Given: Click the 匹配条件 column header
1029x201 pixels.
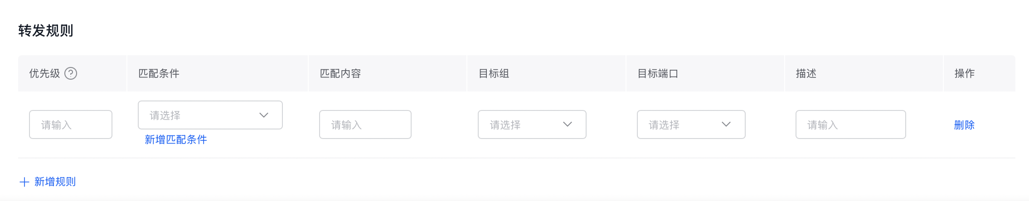Looking at the screenshot, I should [159, 73].
